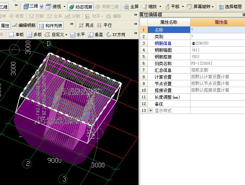Select the 钢筋锚固 property row
Image resolution: width=245 pixels, height=185 pixels.
[x=169, y=50]
